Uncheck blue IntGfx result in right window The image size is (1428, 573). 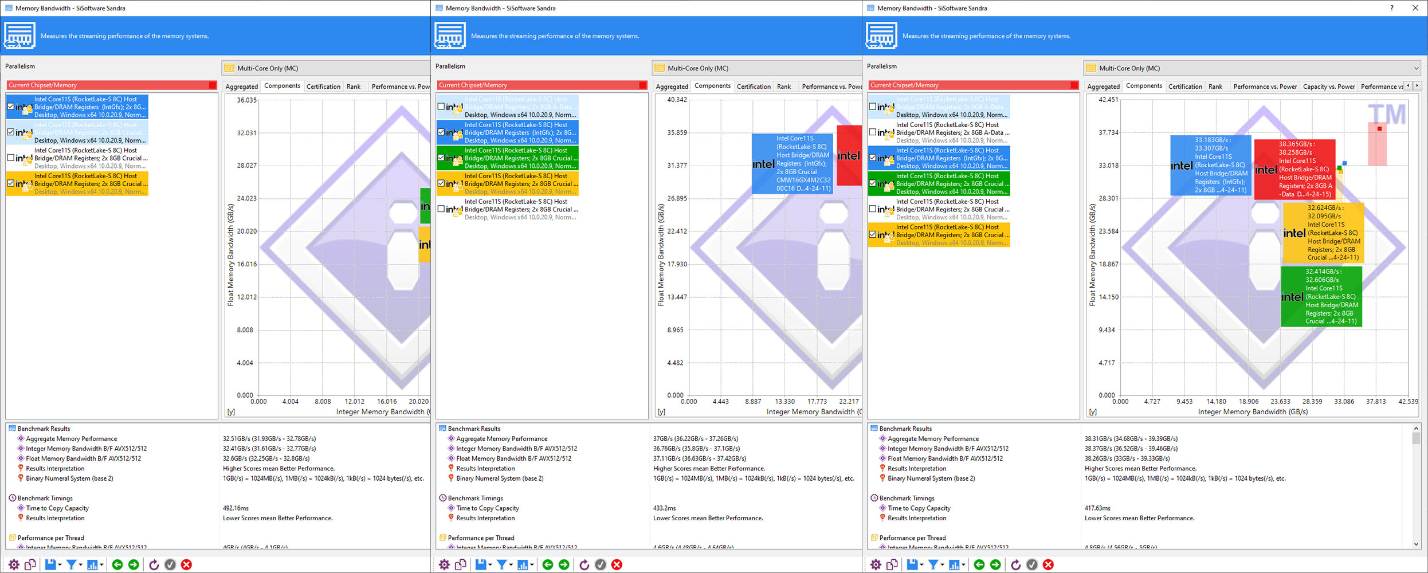[873, 158]
